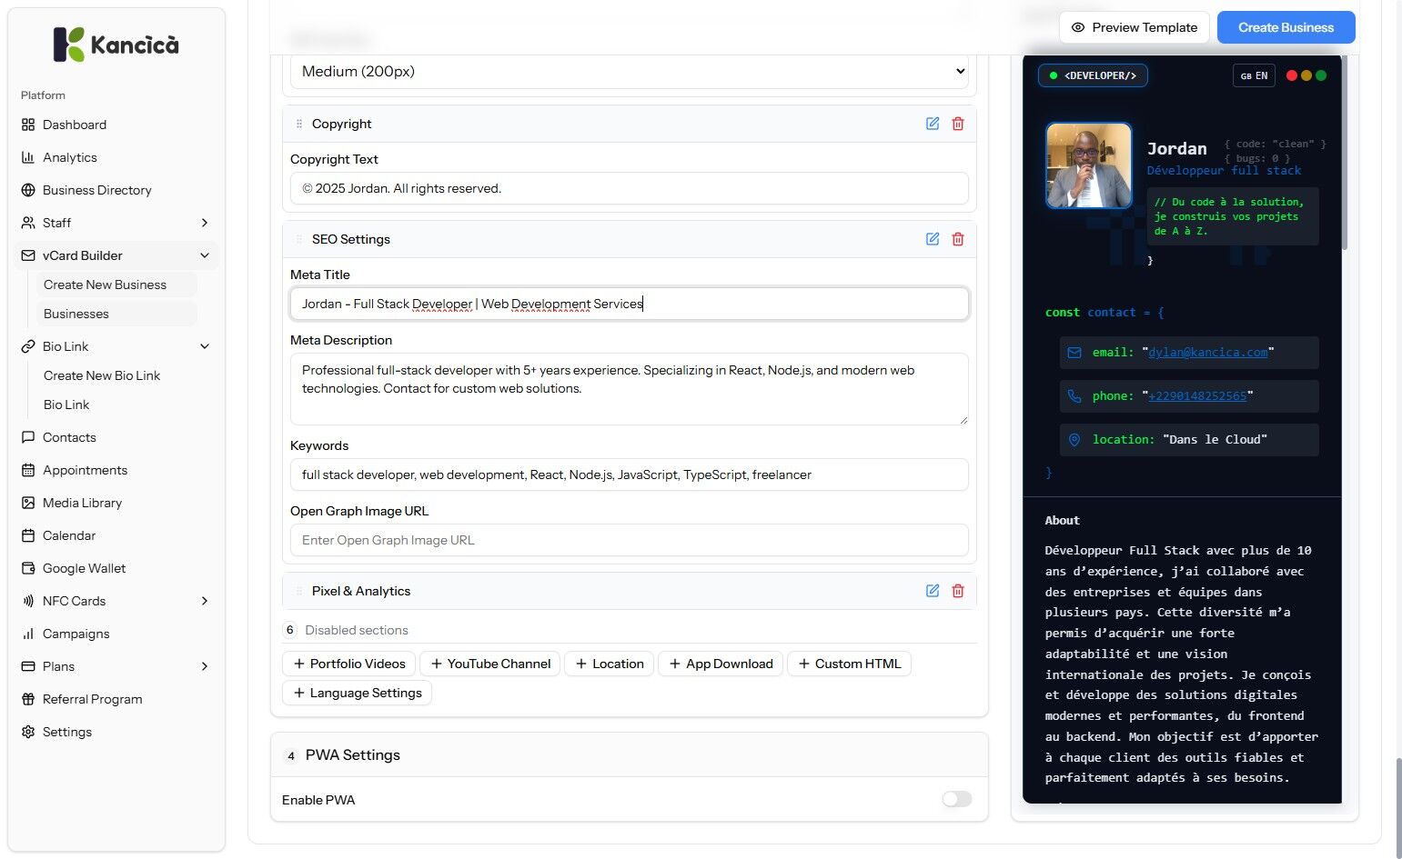This screenshot has height=859, width=1402.
Task: Click the Staff people icon
Action: click(x=28, y=223)
